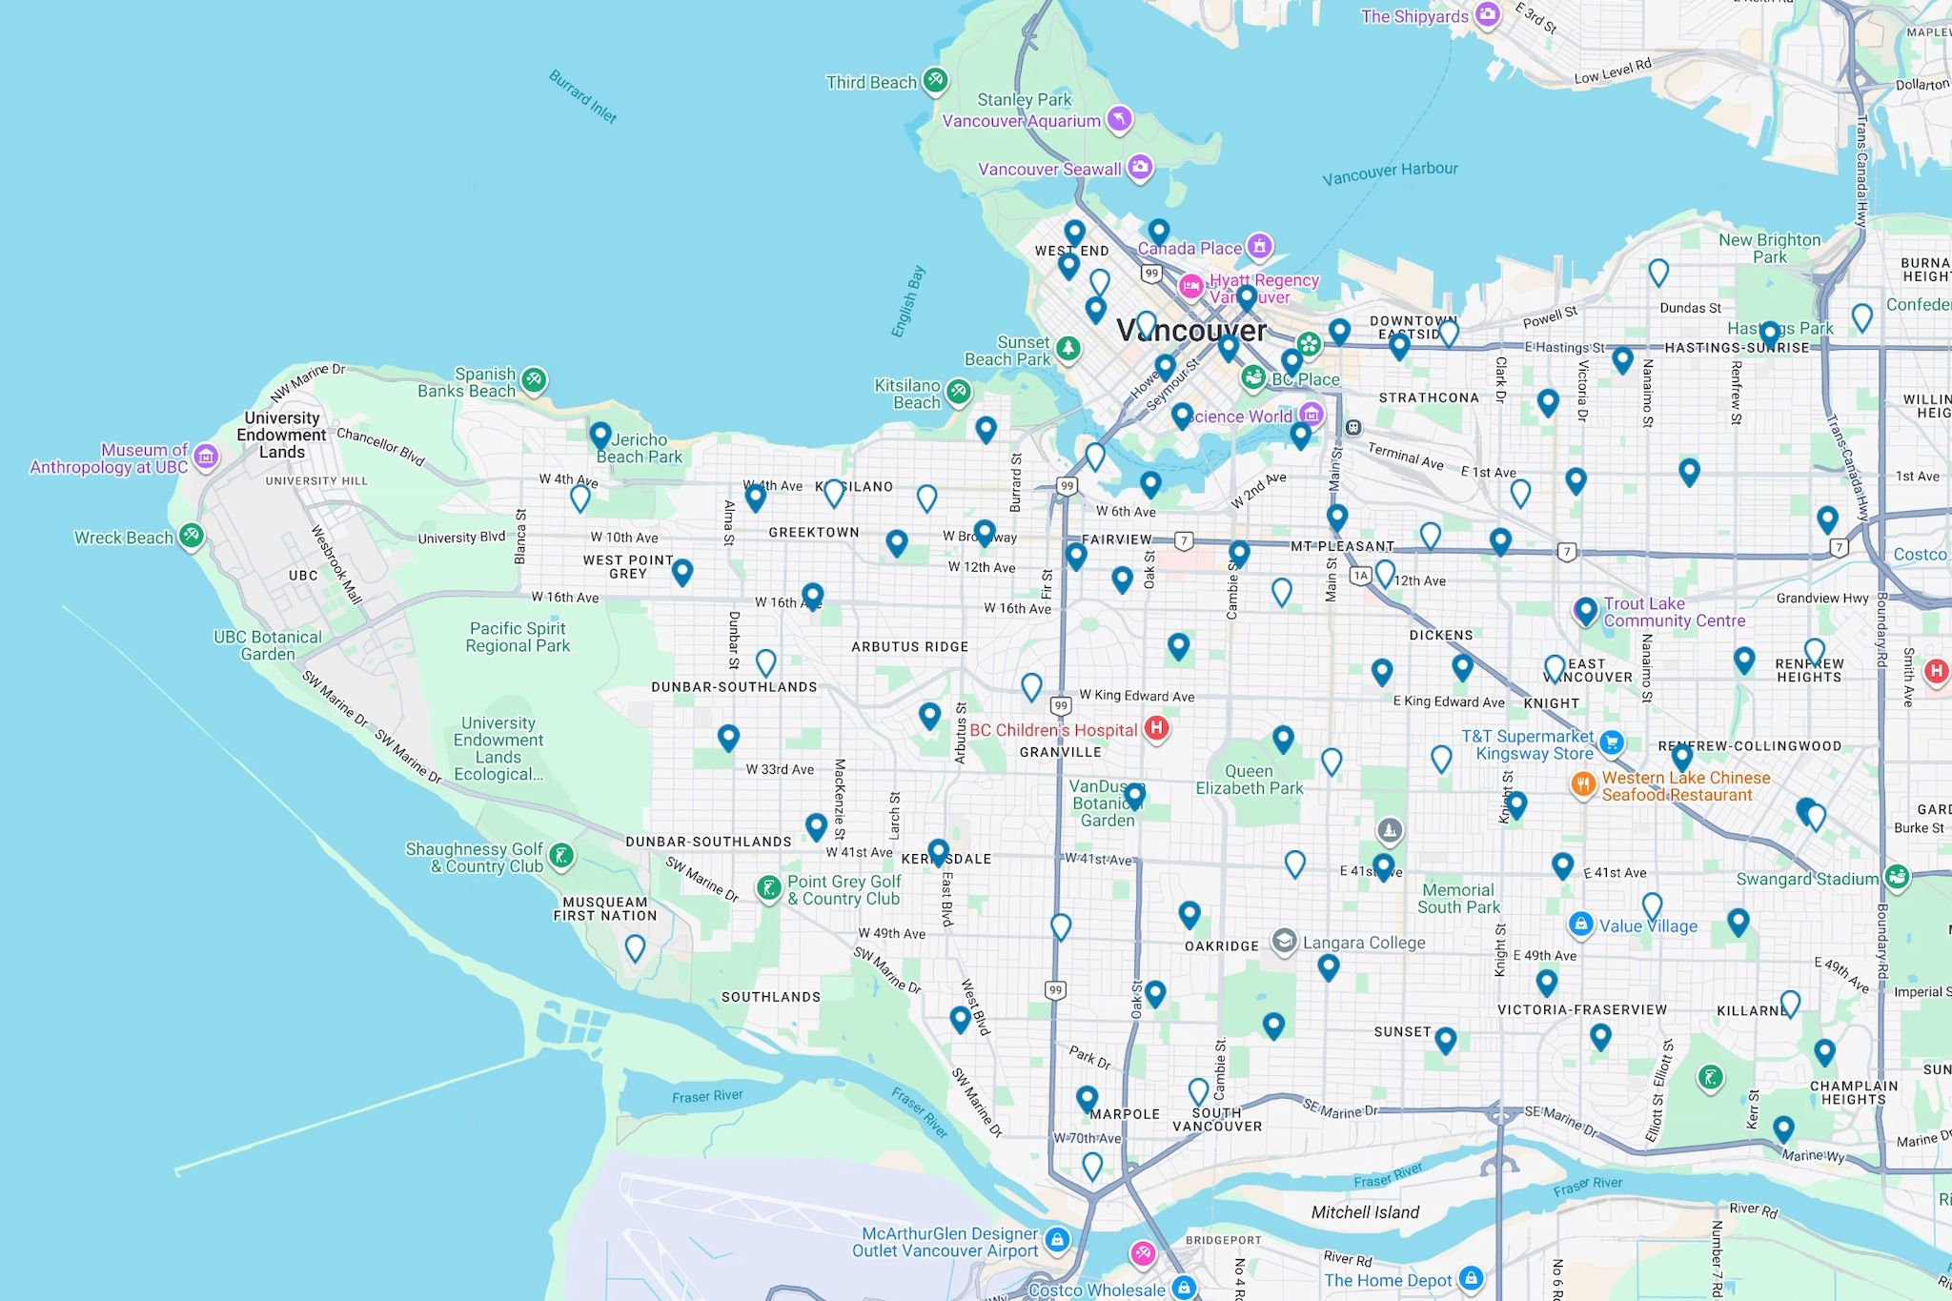Click the Kitsilano Beach green icon

958,392
